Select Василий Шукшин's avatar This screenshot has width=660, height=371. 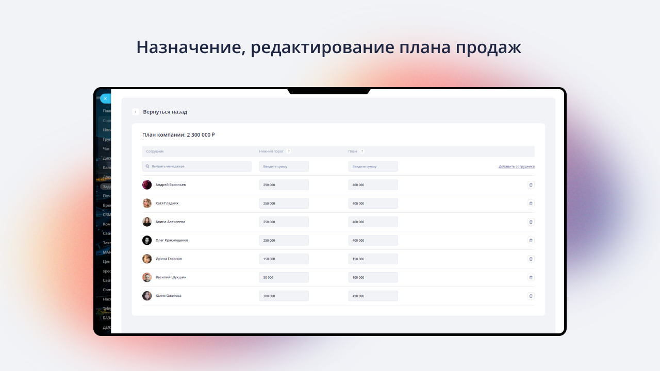coord(147,277)
